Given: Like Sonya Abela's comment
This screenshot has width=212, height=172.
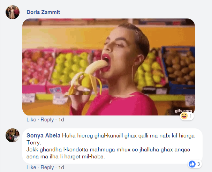Looking at the screenshot, I should point(31,168).
